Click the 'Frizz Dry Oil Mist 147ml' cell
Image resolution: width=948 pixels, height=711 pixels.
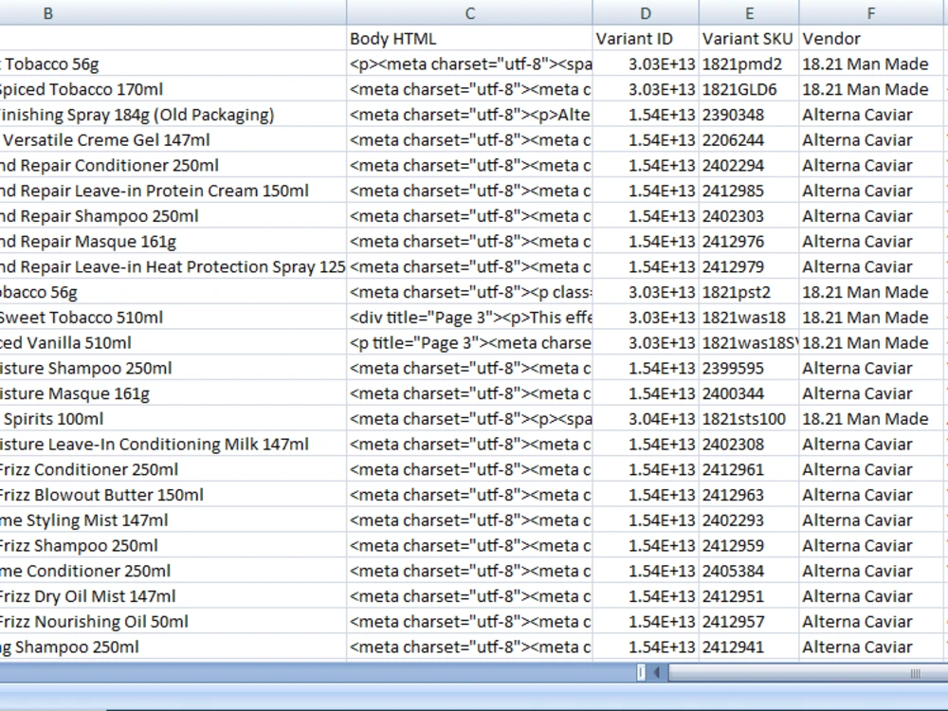click(x=173, y=596)
